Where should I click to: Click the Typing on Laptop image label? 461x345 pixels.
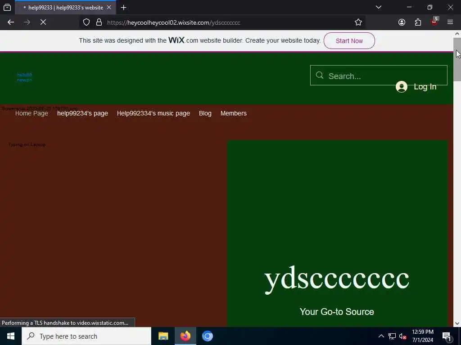click(x=27, y=145)
